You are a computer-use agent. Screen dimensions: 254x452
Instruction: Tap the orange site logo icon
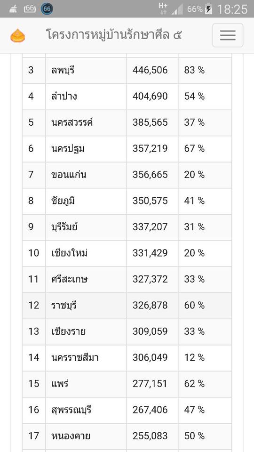tap(18, 36)
